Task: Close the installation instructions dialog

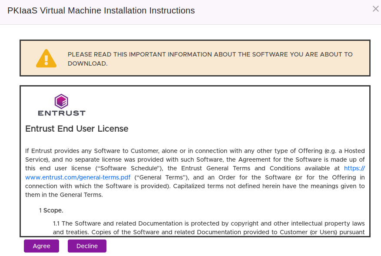Action: (375, 9)
